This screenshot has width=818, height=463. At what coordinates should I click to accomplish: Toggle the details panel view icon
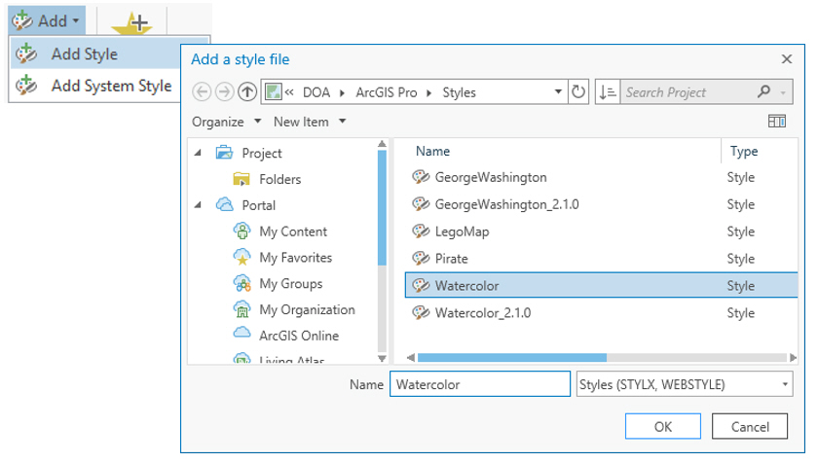(x=777, y=122)
